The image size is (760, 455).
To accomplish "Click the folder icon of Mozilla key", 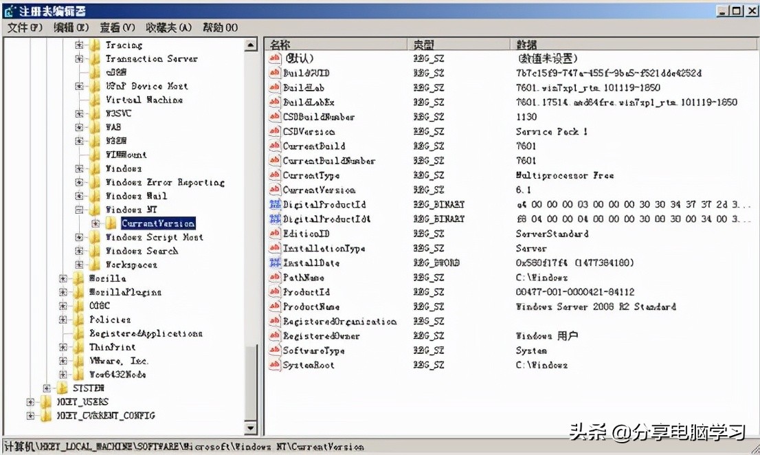I will 78,278.
